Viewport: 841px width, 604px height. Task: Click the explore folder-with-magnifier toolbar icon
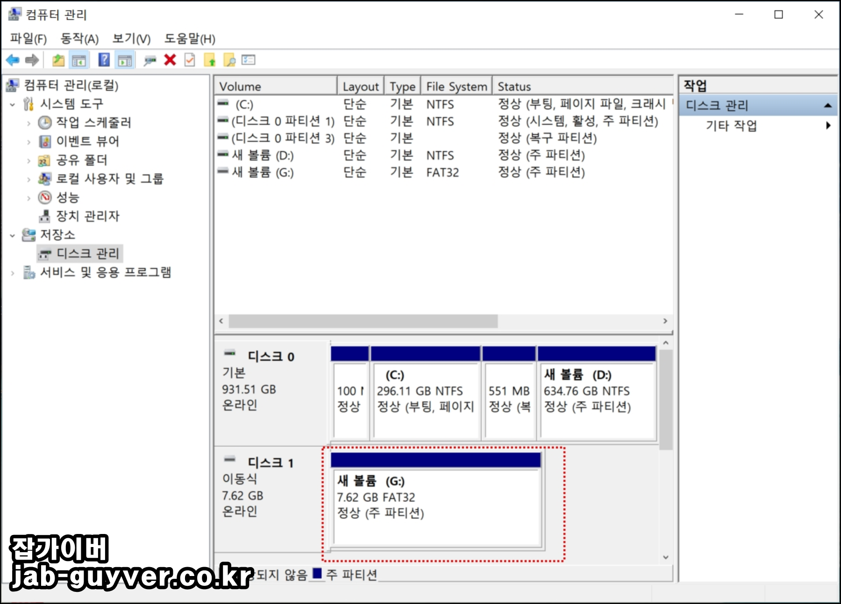(x=229, y=60)
